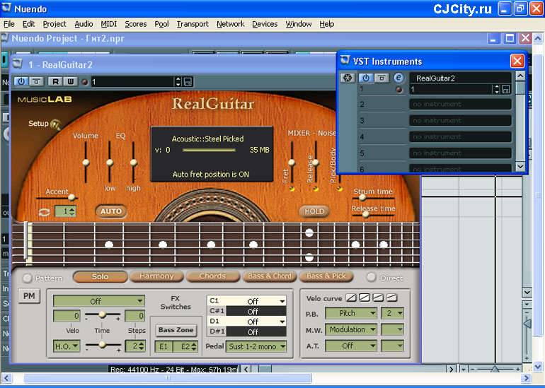
Task: Switch to the Harmony mode tab
Action: (156, 276)
